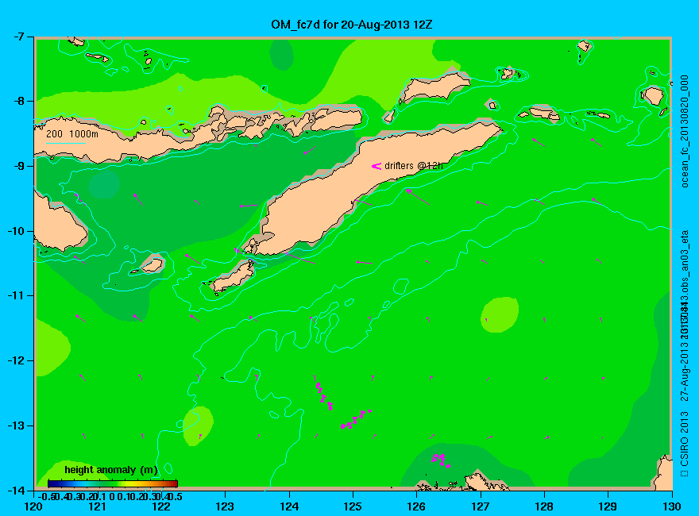Viewport: 699px width, 516px height.
Task: Select the drifters @12h legend label
Action: pyautogui.click(x=414, y=166)
